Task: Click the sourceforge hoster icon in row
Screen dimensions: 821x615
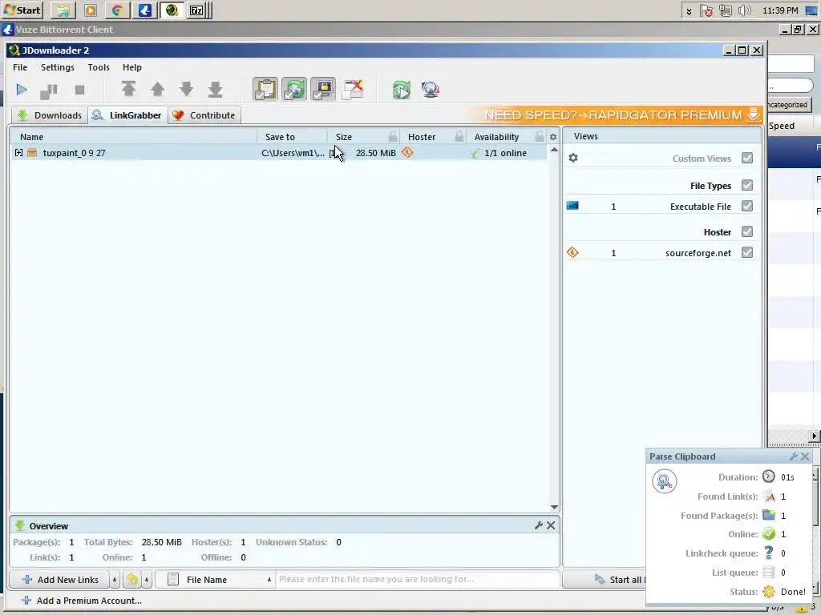Action: (407, 152)
